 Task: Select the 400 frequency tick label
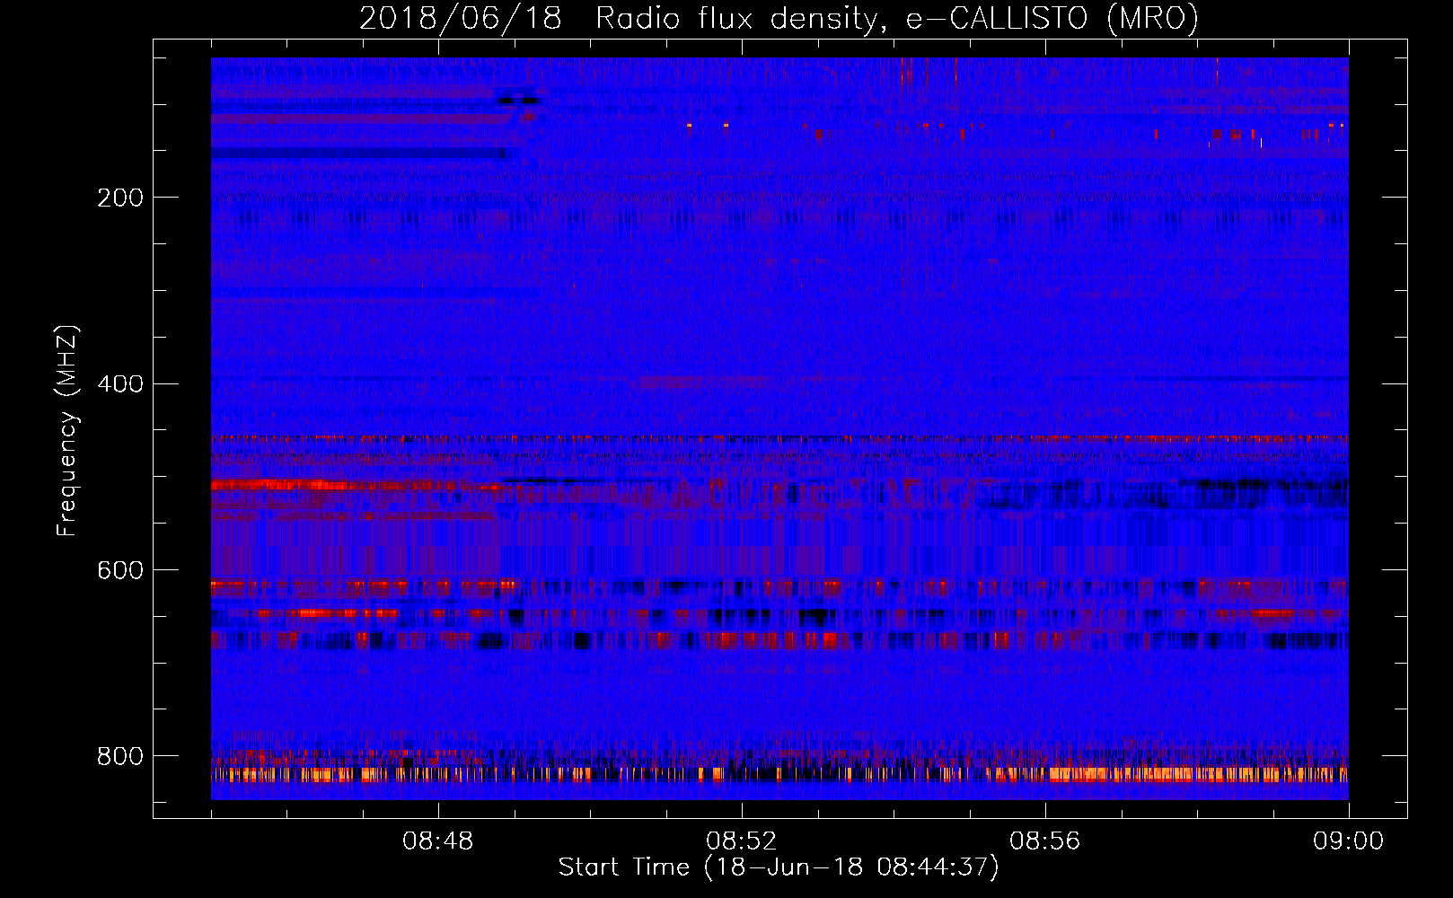[x=120, y=384]
